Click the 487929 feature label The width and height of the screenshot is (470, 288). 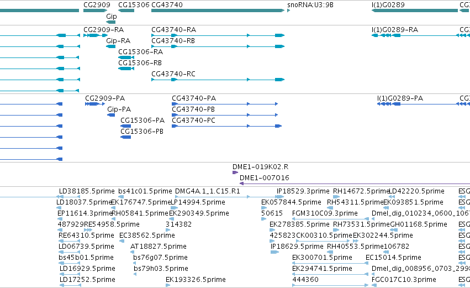[x=71, y=224]
